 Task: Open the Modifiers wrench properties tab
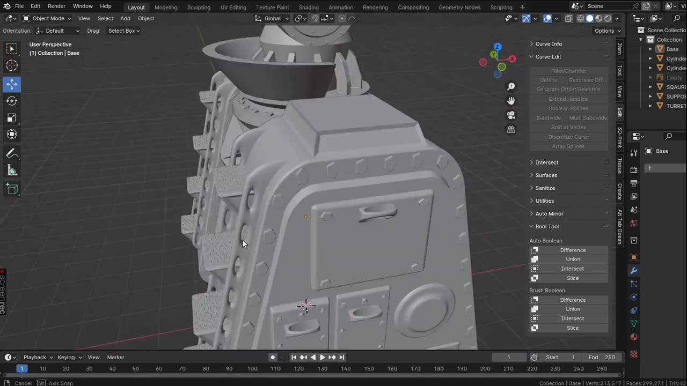point(634,271)
